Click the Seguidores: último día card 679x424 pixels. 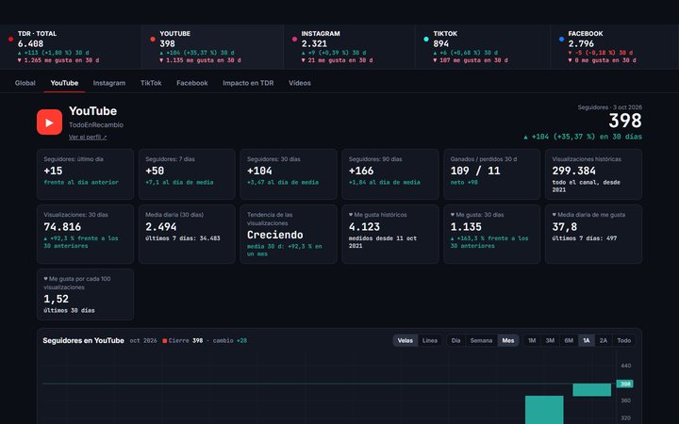point(85,174)
